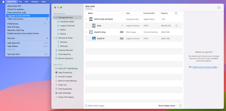This screenshot has height=111, width=226.
Task: Click the Attach disk image link
Action: (x=95, y=106)
